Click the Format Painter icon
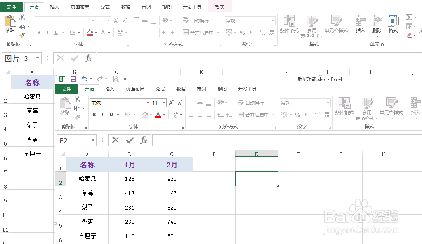Viewport: 422px width, 244px height. pos(22,35)
